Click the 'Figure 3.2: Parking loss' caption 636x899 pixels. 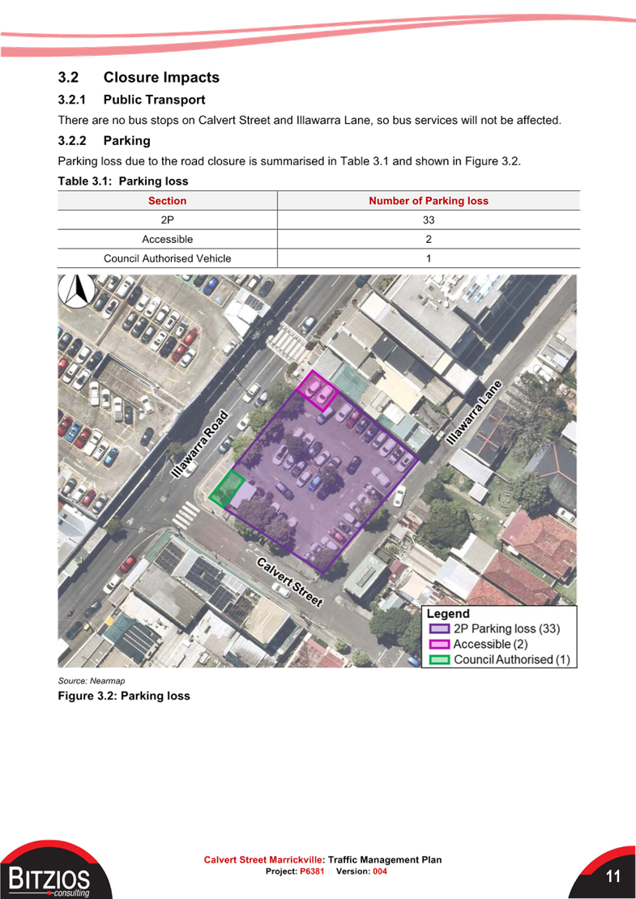124,696
